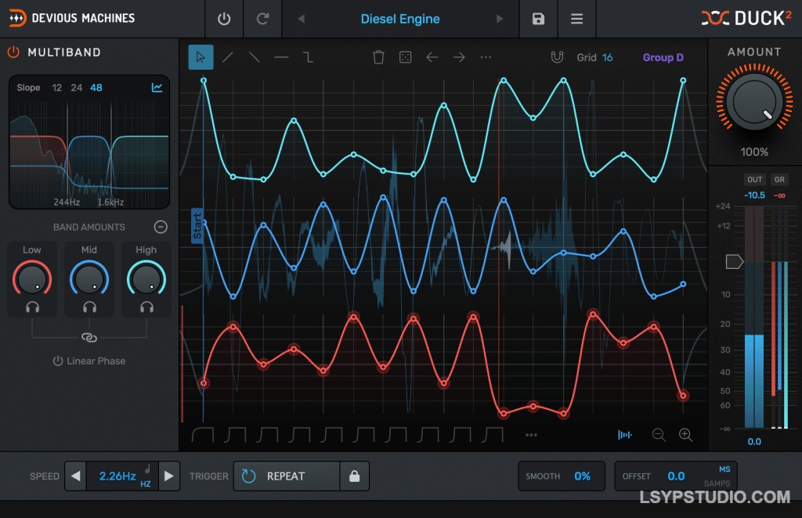Screen dimensions: 802x518
Task: Solo the Low band headphones
Action: pos(32,307)
